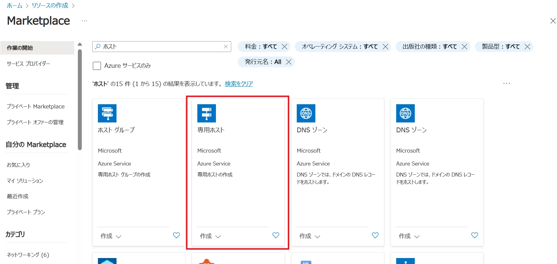Remove the オペレーティング システム filter with its X icon
The width and height of the screenshot is (557, 264).
385,47
